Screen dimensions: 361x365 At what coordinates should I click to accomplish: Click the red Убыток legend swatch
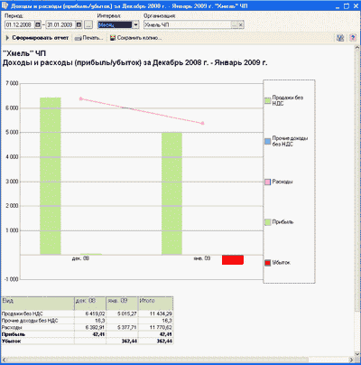tap(268, 263)
